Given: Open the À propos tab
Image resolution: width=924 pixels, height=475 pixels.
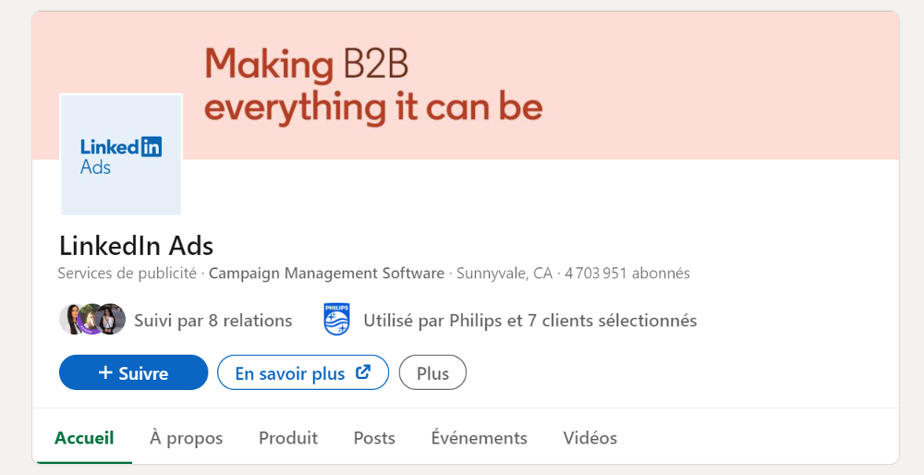Looking at the screenshot, I should click(187, 438).
